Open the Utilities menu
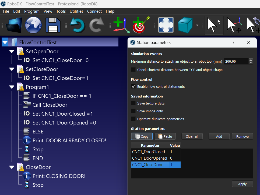This screenshot has width=260, height=195. [76, 11]
